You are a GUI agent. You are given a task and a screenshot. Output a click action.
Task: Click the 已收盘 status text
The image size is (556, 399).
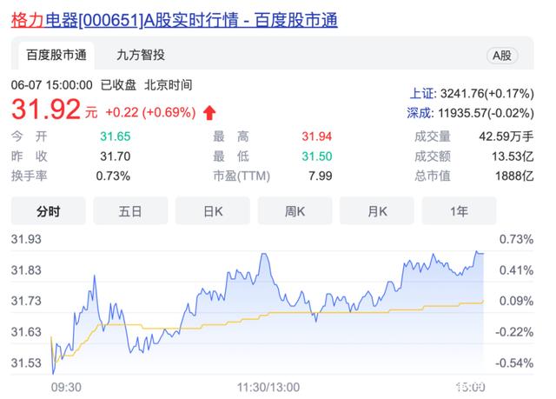point(118,85)
